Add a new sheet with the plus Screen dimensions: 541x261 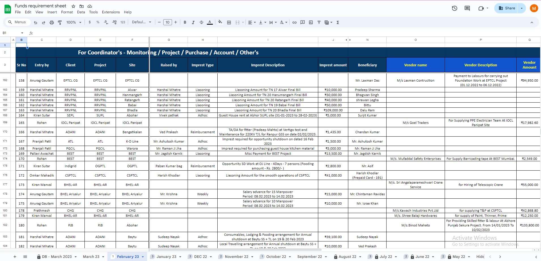coord(15,257)
